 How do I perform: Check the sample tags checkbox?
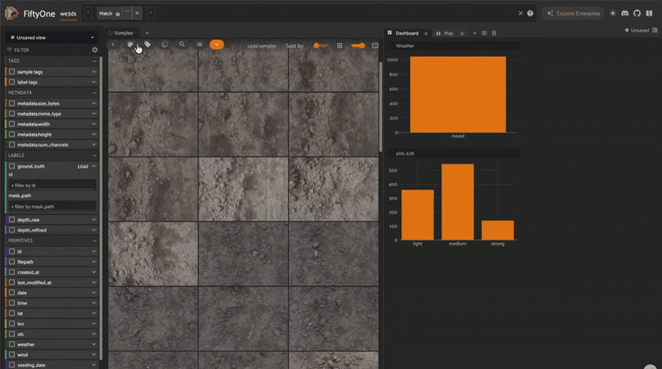click(12, 72)
